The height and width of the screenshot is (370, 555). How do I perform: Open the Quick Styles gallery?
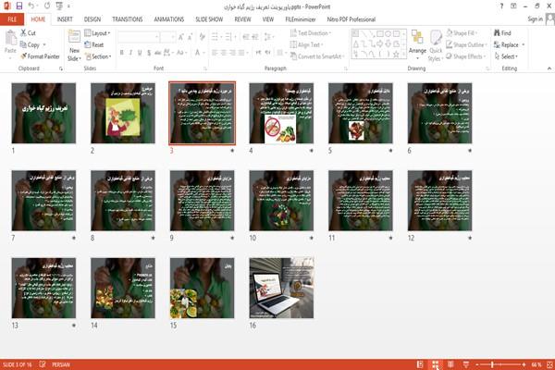[x=436, y=45]
